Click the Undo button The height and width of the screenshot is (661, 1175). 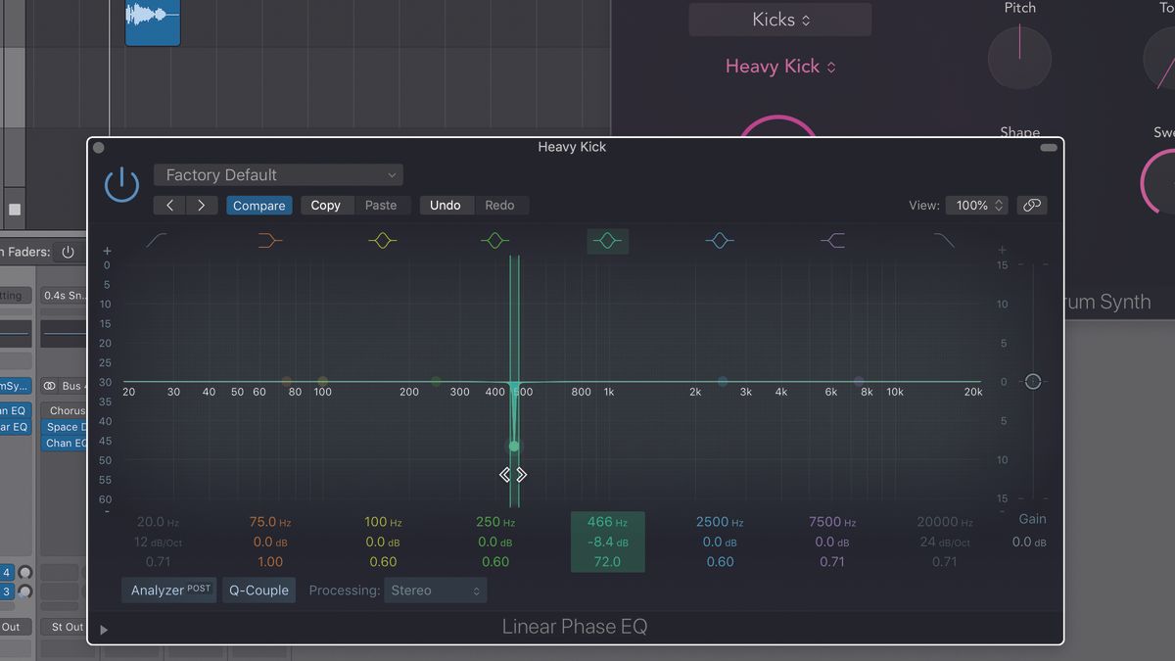click(x=446, y=205)
